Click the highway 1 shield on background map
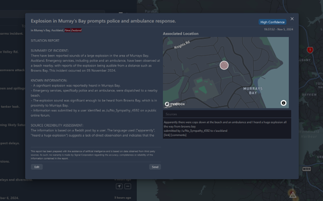Image resolution: width=323 pixels, height=201 pixels. 310,50
